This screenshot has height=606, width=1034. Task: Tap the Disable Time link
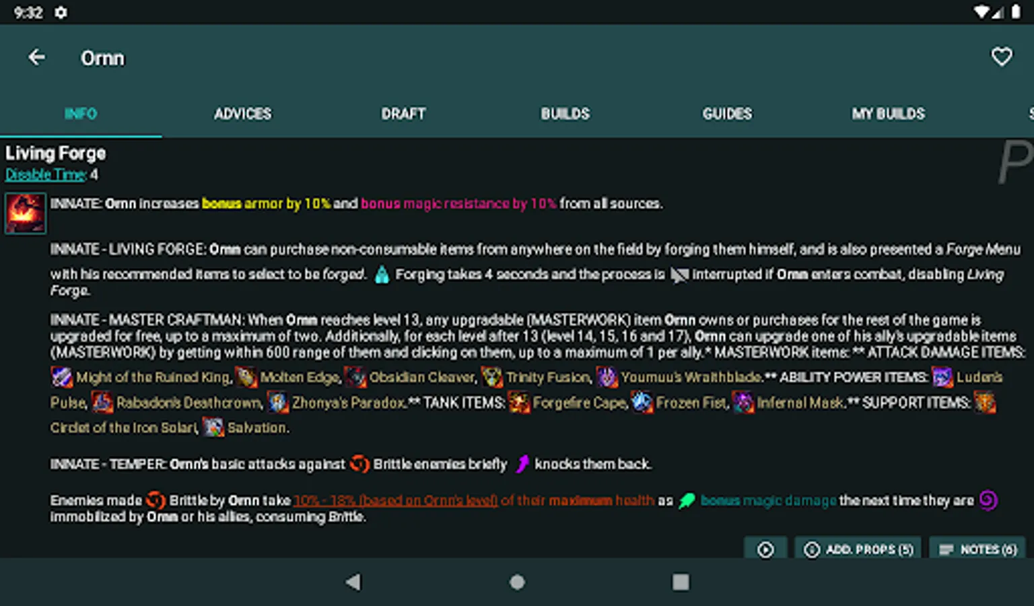tap(46, 174)
